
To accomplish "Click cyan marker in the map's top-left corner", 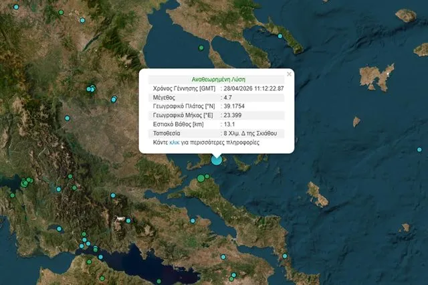I will click(16, 7).
